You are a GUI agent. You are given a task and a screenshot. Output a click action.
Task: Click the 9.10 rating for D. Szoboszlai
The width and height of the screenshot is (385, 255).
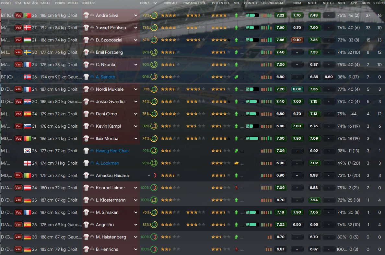click(297, 40)
